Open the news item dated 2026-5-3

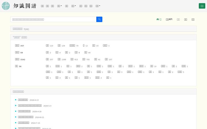click(x=30, y=105)
